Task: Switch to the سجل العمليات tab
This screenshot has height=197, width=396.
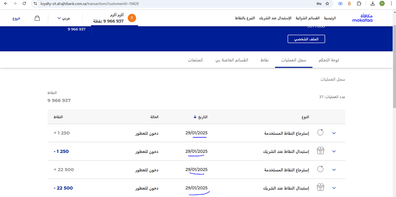Action: point(294,60)
